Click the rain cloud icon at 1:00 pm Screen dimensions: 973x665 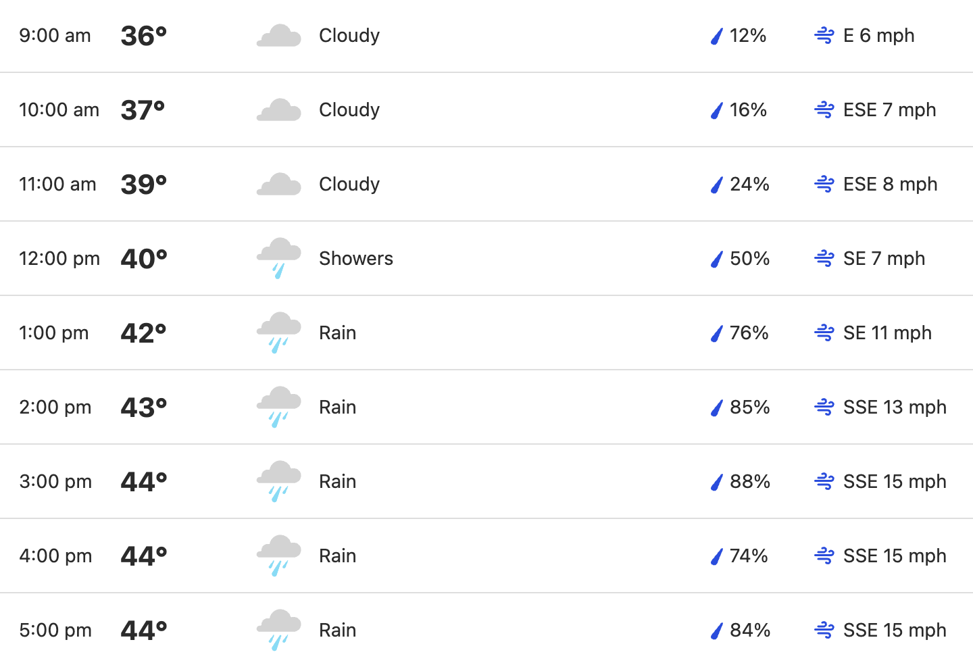pos(278,333)
